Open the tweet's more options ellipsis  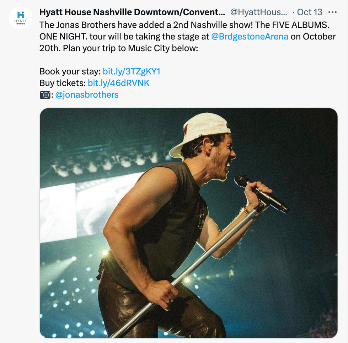click(x=332, y=12)
